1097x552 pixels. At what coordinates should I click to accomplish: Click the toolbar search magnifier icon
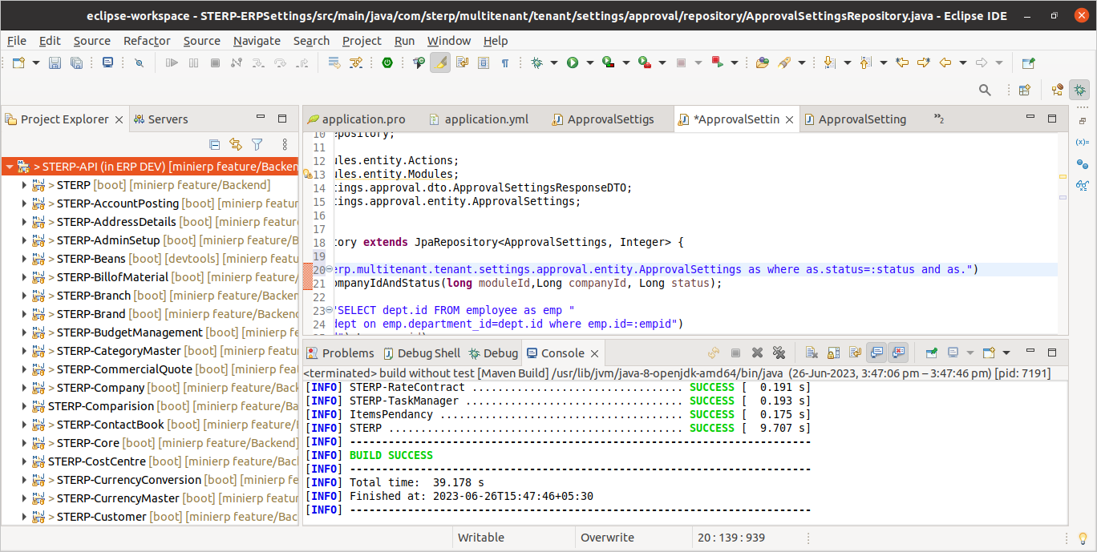[x=986, y=90]
